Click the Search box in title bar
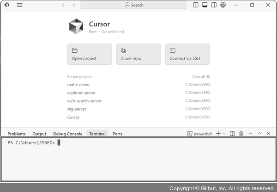This screenshot has width=277, height=192. pyautogui.click(x=133, y=5)
